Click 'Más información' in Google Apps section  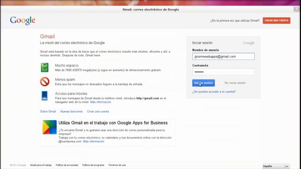click(94, 141)
